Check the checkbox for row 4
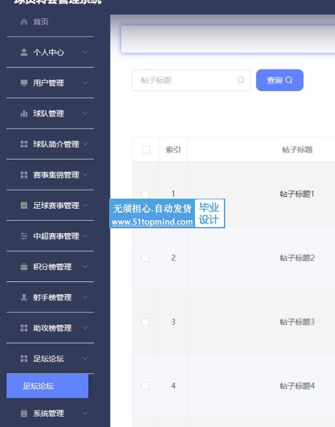Viewport: 335px width, 427px height. pos(145,385)
